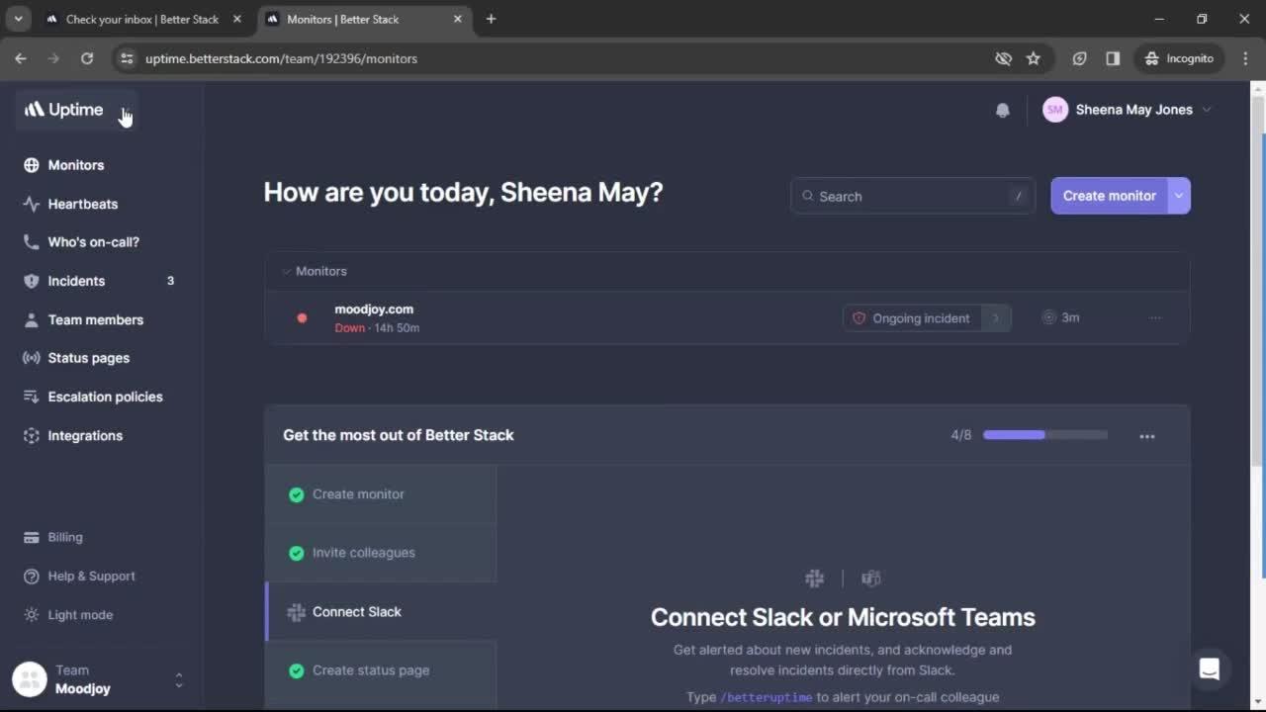Click the Incognito indicator

[1179, 58]
